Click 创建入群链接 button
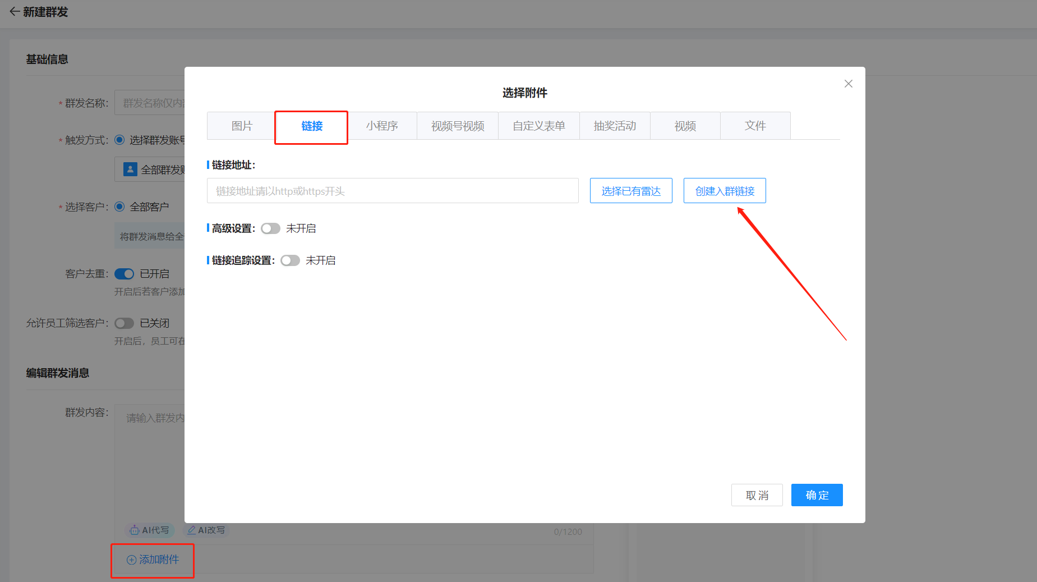This screenshot has height=582, width=1037. point(725,191)
